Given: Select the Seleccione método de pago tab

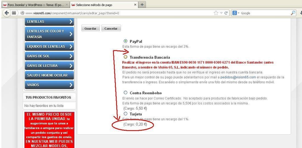Looking at the screenshot, I should tap(104, 5).
